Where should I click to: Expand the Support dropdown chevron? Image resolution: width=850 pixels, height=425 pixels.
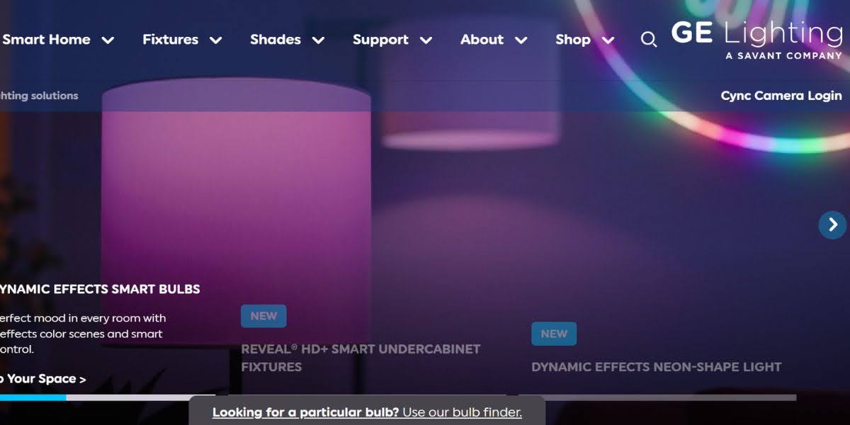(x=426, y=40)
